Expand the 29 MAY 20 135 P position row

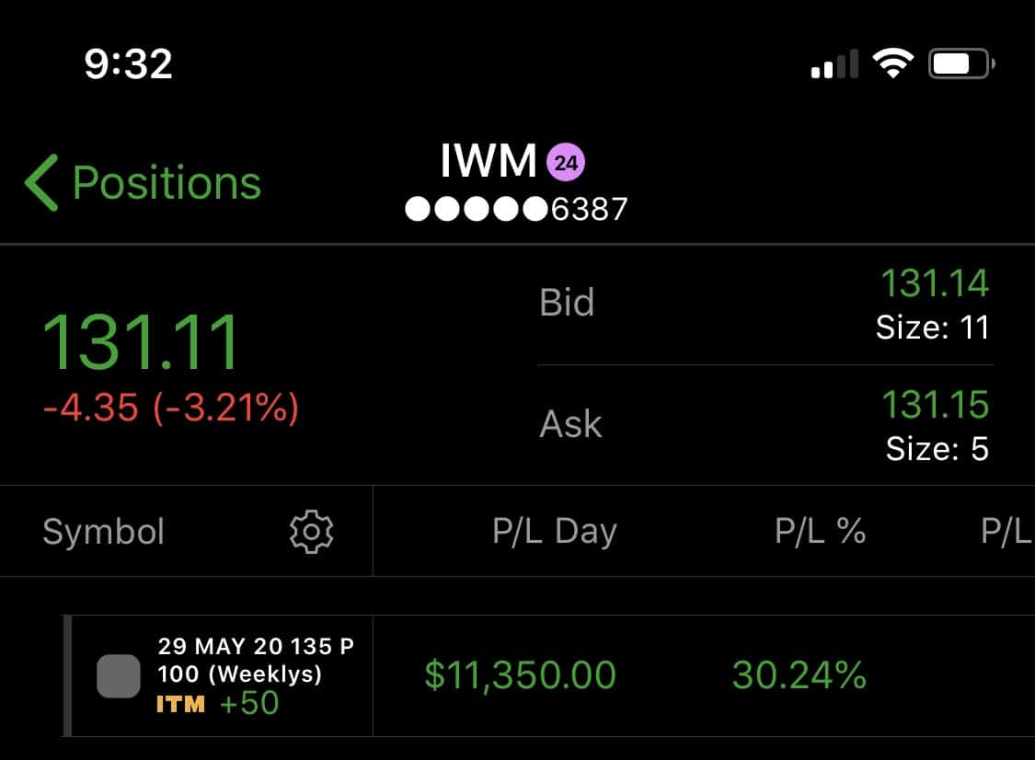[x=548, y=675]
